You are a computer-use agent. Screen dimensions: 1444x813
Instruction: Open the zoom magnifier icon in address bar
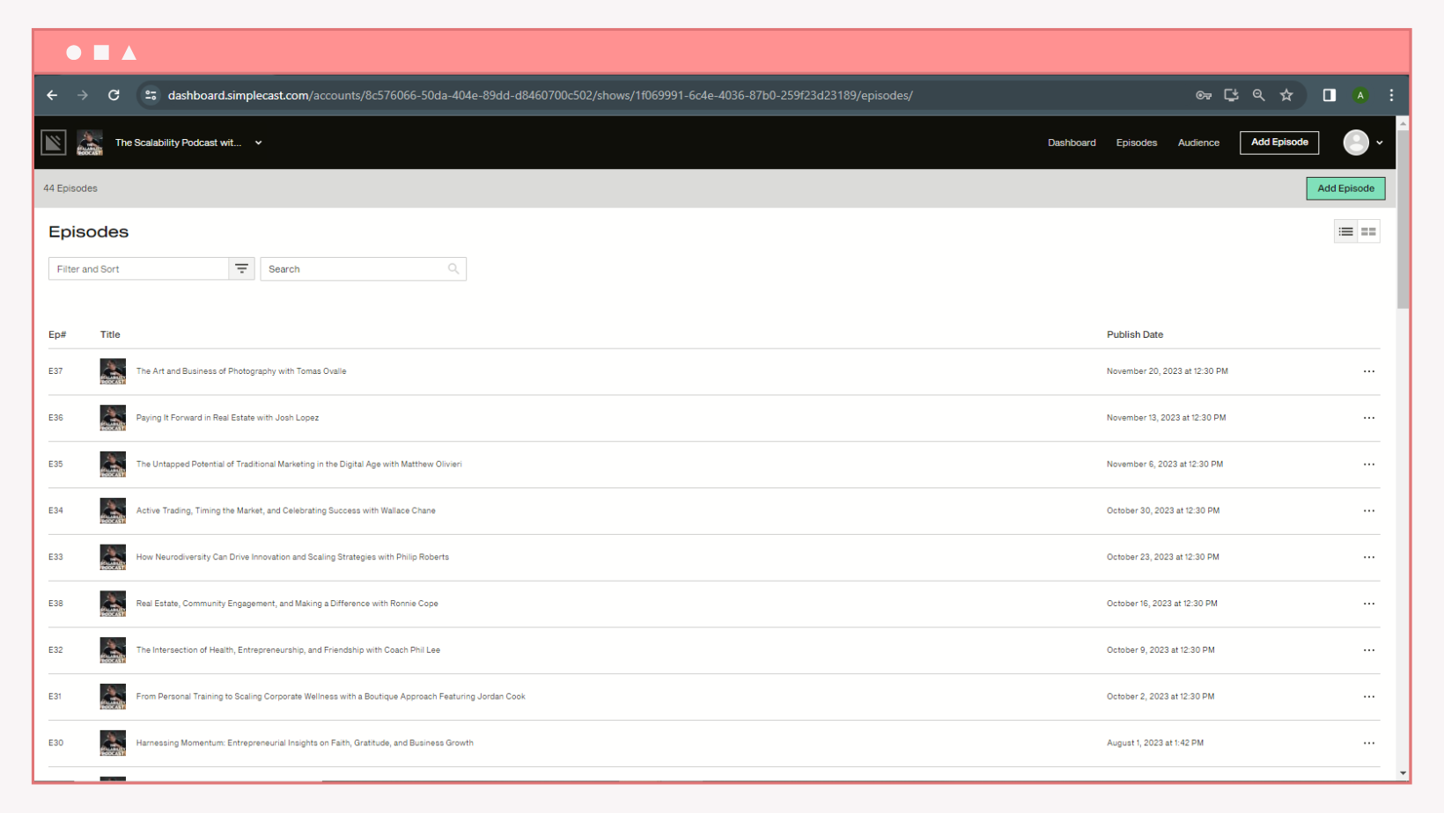1259,95
